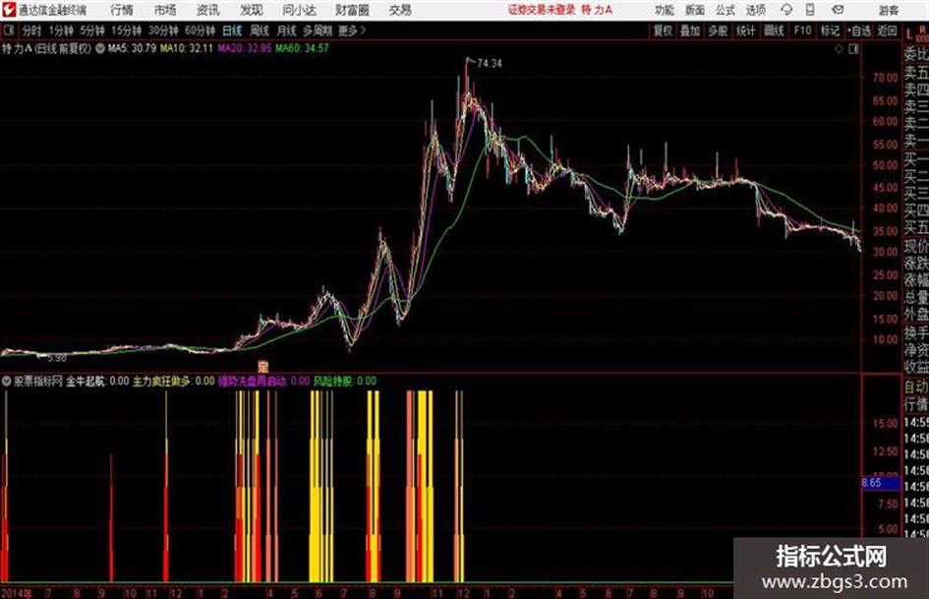The height and width of the screenshot is (599, 929).
Task: Open the 版面 menu
Action: click(x=695, y=10)
